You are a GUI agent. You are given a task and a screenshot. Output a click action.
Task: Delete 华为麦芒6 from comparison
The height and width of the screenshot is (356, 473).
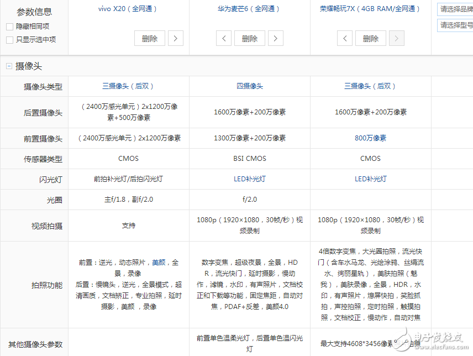click(250, 38)
